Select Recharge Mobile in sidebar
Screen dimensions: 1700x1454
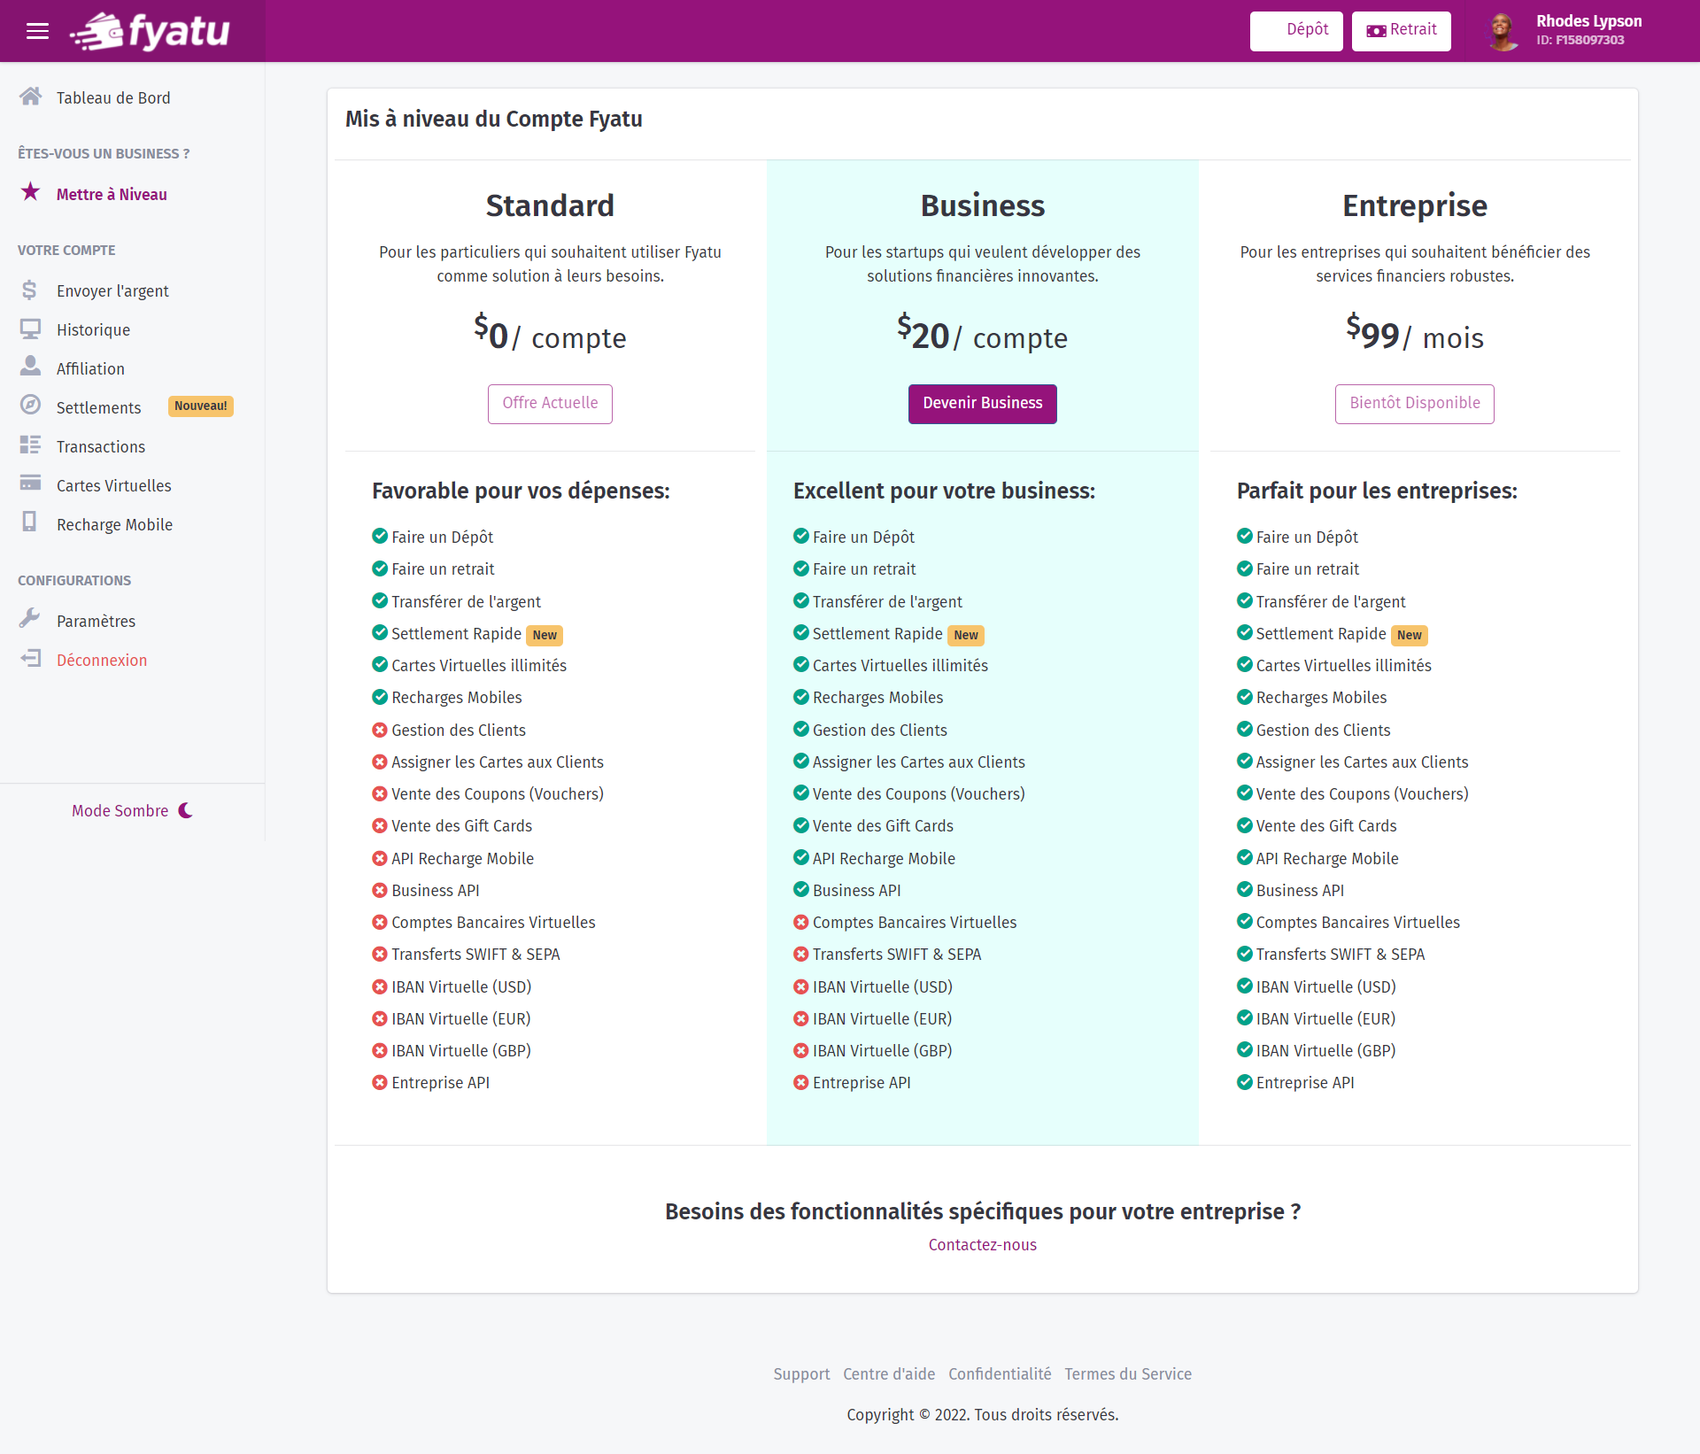pos(114,524)
